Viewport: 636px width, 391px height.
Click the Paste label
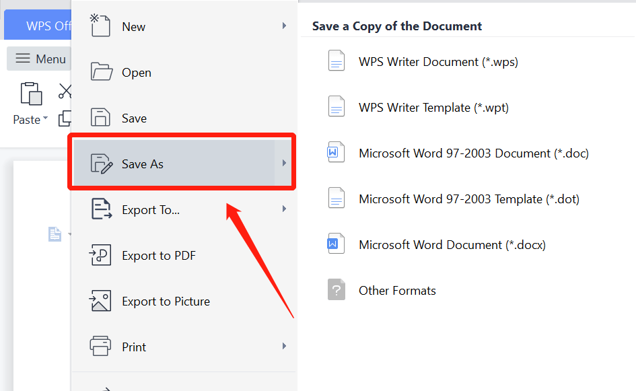(x=27, y=120)
